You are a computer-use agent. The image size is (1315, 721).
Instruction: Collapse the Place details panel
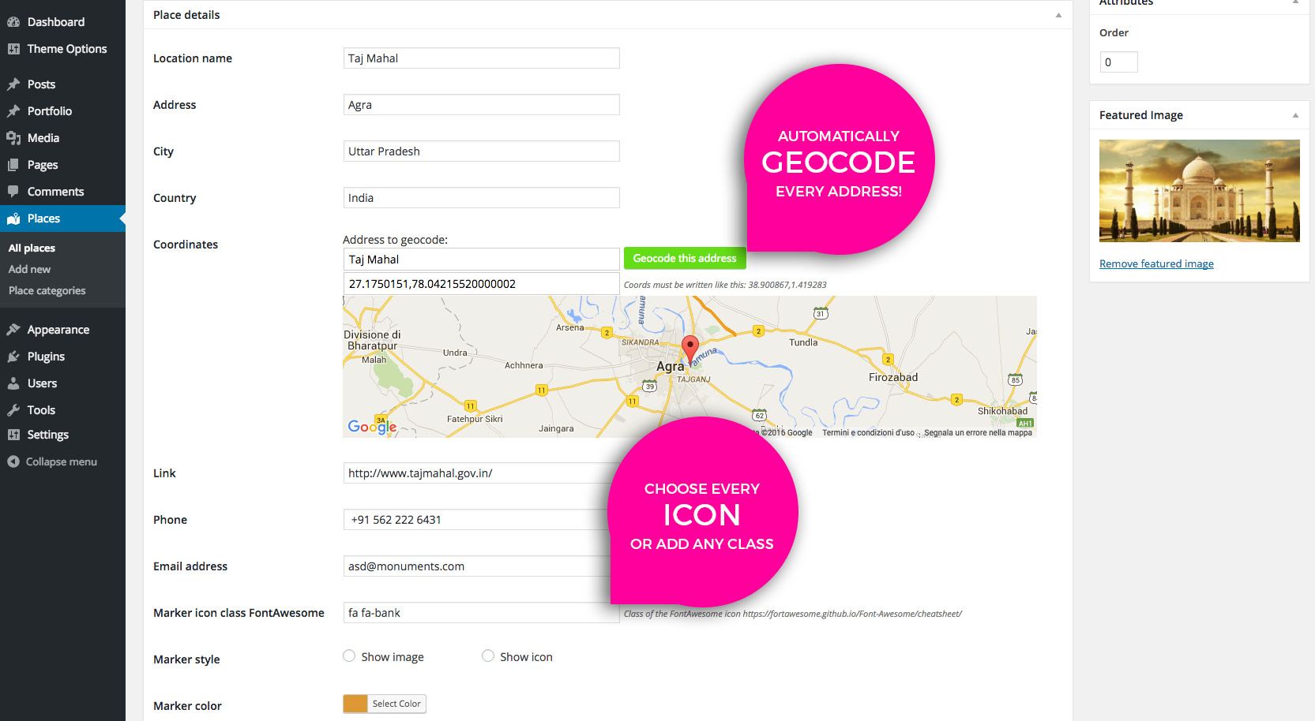(x=1058, y=15)
